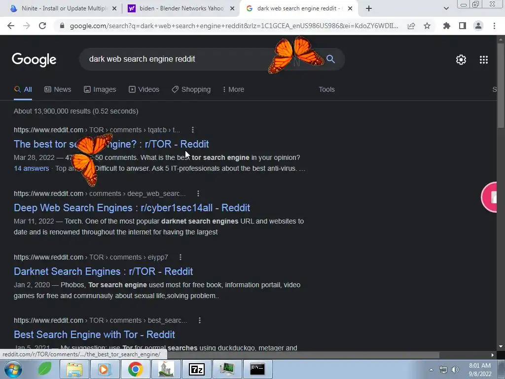
Task: Open the Google apps grid
Action: click(x=484, y=60)
